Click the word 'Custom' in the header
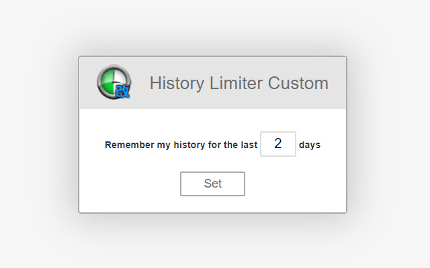 [x=298, y=83]
